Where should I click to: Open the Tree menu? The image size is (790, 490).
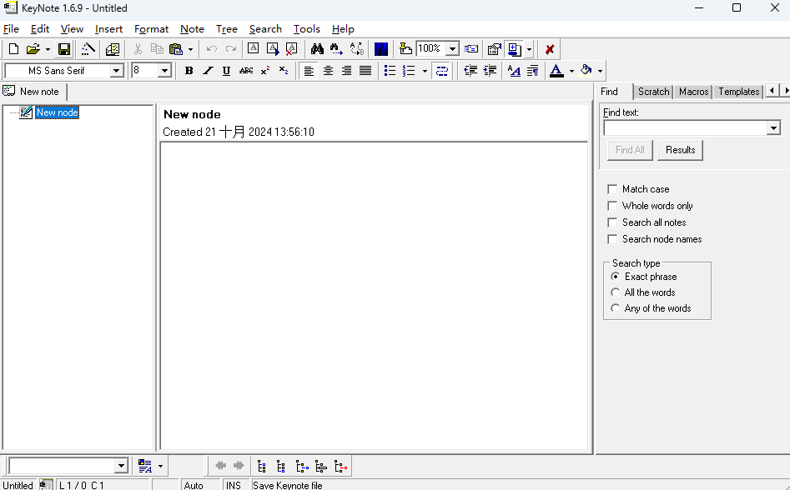[226, 29]
